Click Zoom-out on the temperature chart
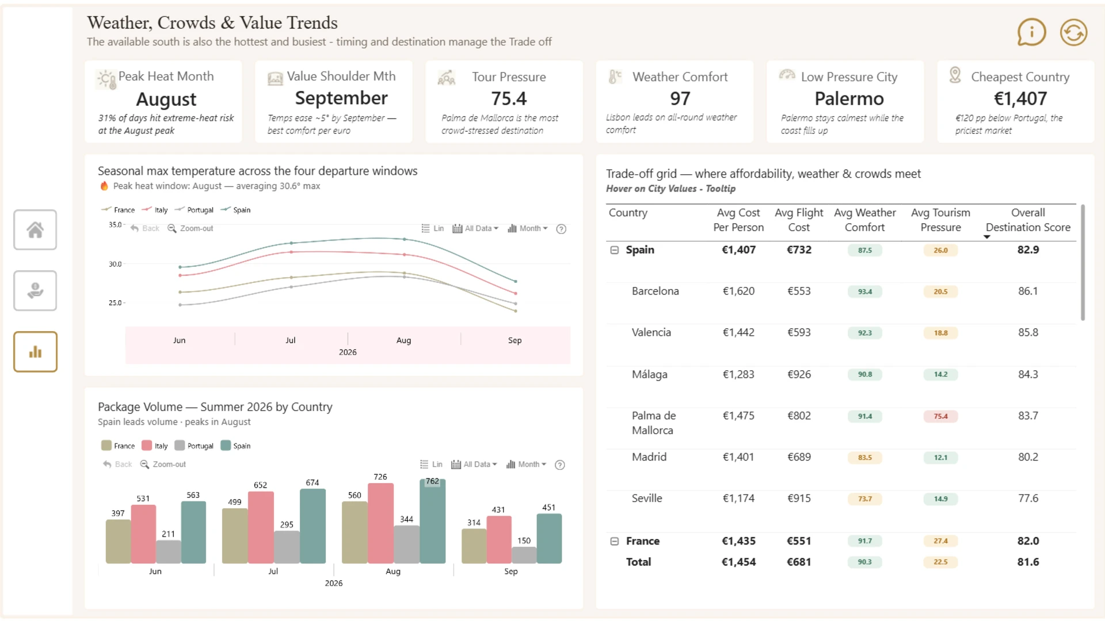The height and width of the screenshot is (621, 1105). pos(190,228)
